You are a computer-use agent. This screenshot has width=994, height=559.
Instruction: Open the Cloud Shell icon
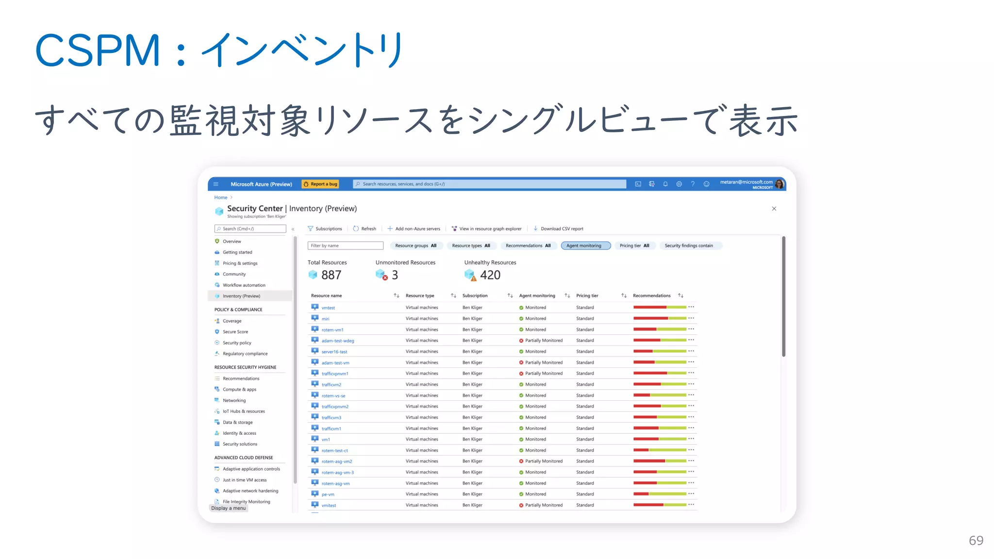pyautogui.click(x=638, y=184)
